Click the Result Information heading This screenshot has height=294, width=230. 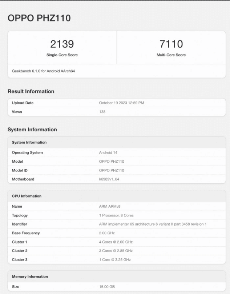31,91
